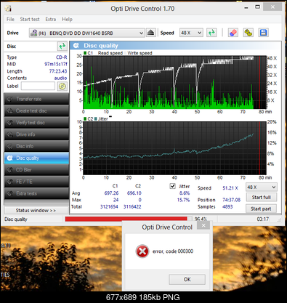The height and width of the screenshot is (303, 287).
Task: Click the disc Label input field
Action: (38, 86)
